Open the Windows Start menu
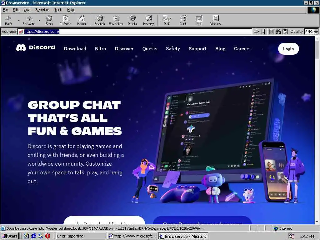Image resolution: width=320 pixels, height=240 pixels. 10,236
